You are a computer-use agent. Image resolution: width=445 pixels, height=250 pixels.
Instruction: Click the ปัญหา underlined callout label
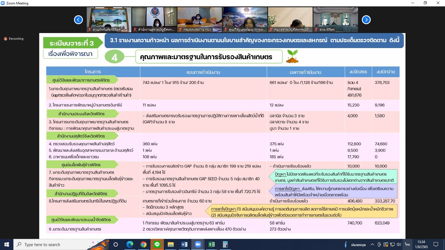280,174
